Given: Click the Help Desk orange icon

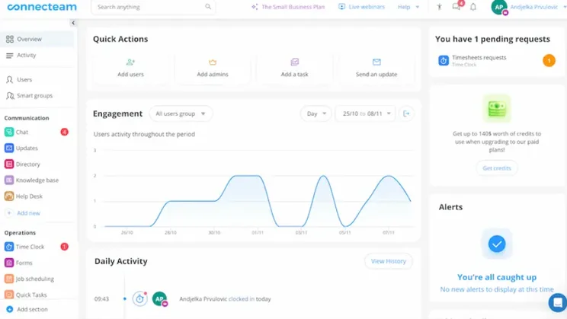Looking at the screenshot, I should 9,196.
